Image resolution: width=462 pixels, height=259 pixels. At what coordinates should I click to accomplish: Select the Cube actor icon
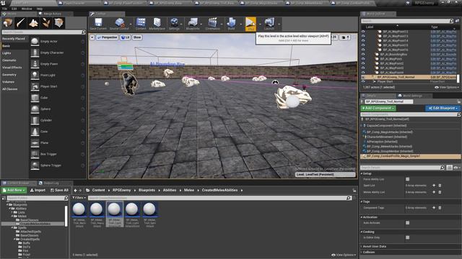tap(35, 98)
